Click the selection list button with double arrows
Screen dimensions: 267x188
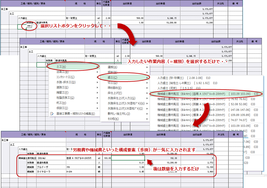click(x=29, y=26)
